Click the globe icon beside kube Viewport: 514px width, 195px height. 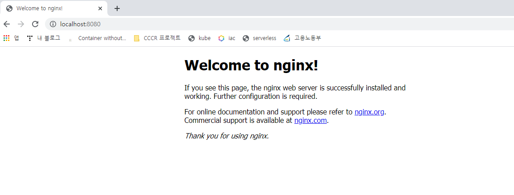click(192, 38)
